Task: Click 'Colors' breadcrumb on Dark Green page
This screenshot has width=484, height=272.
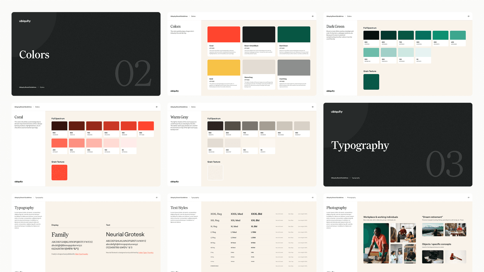Action: (349, 16)
